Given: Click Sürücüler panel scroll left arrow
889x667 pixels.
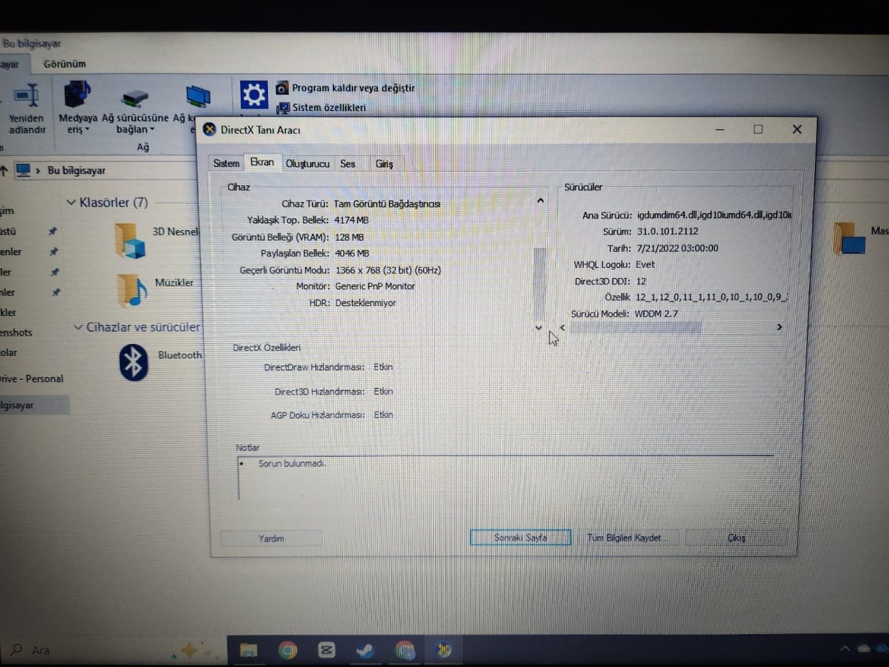Looking at the screenshot, I should point(562,327).
